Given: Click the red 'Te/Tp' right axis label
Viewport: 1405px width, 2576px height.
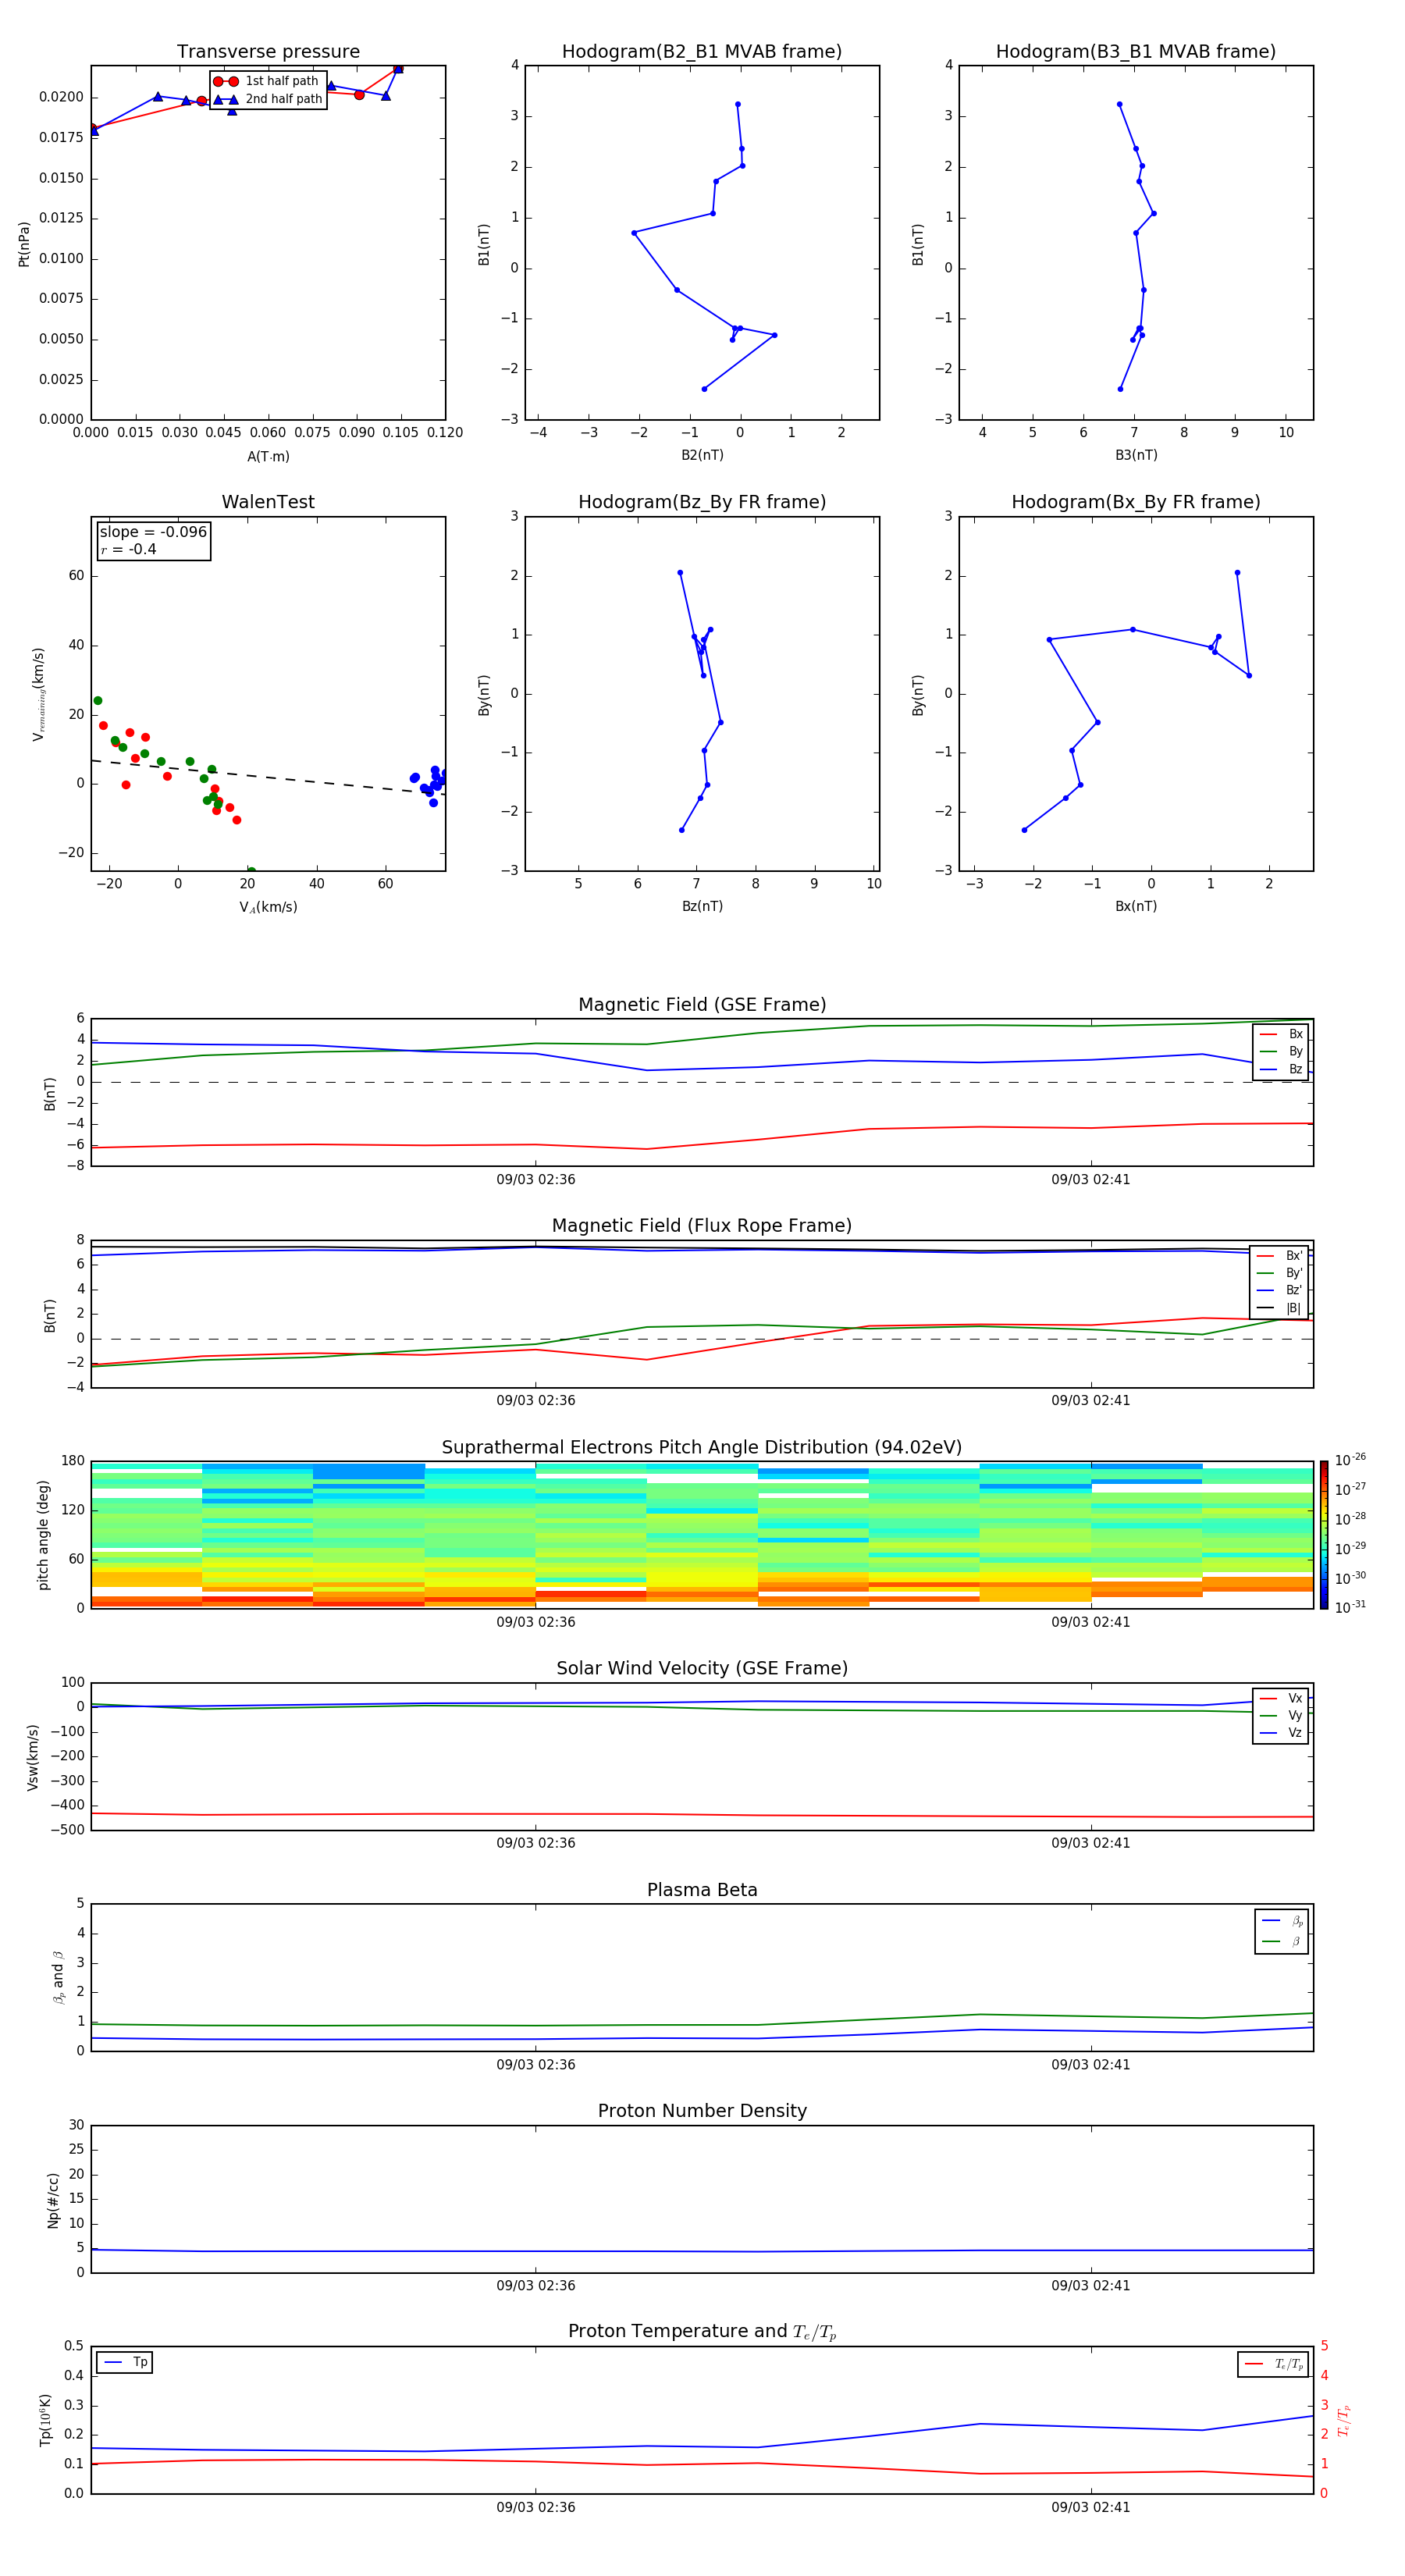Looking at the screenshot, I should [1344, 2420].
